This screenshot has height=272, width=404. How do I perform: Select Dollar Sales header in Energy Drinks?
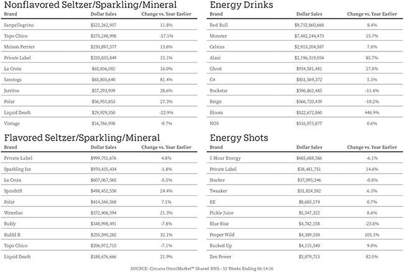coord(309,14)
